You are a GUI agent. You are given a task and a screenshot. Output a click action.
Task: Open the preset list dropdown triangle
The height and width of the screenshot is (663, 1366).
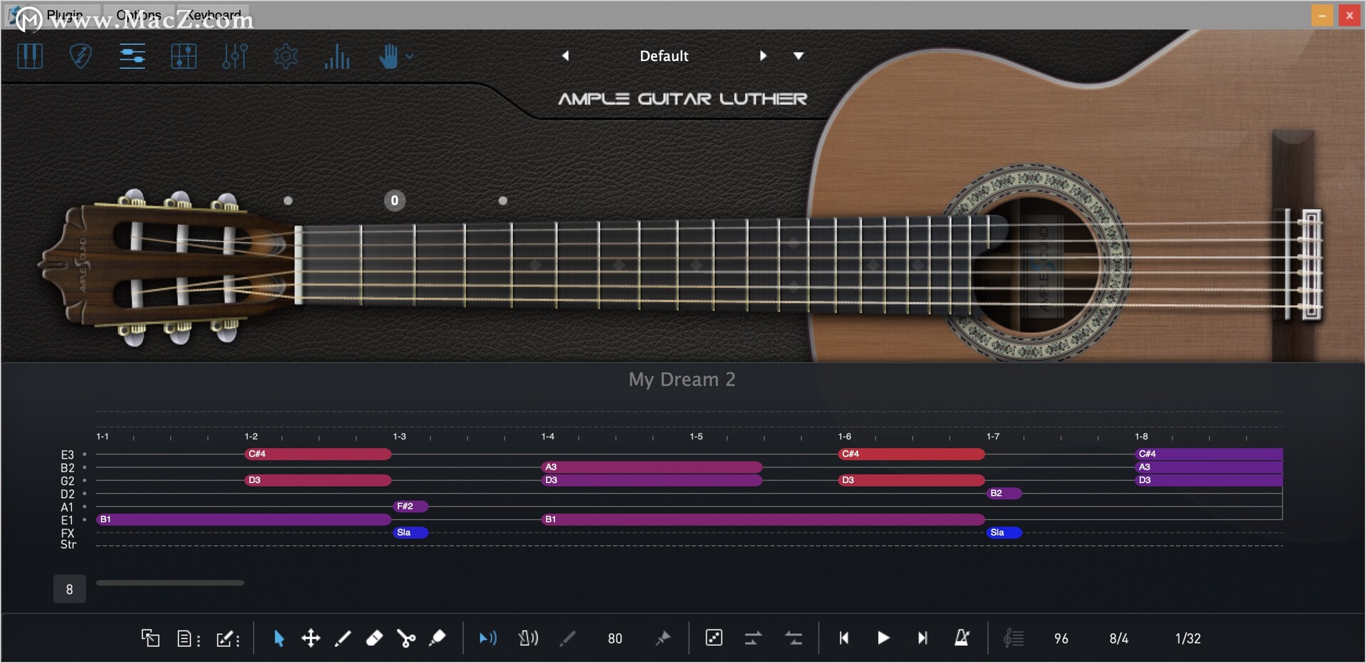[x=798, y=55]
